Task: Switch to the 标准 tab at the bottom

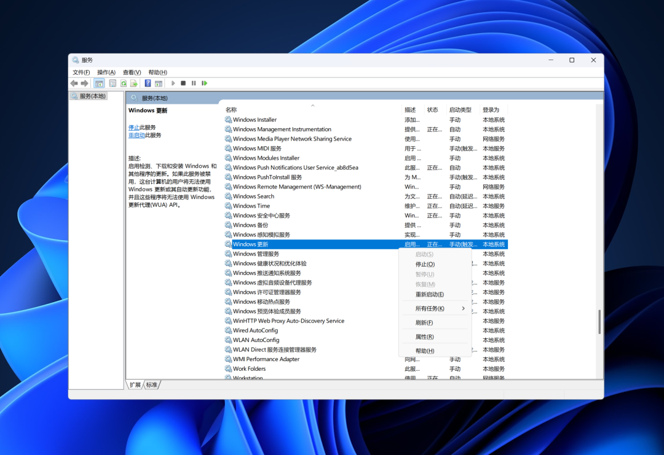Action: coord(151,384)
